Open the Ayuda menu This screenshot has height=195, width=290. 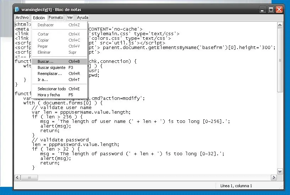tap(82, 17)
